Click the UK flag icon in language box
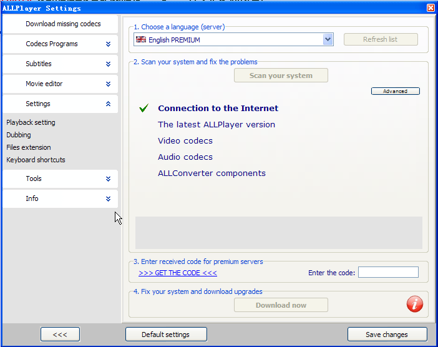The height and width of the screenshot is (347, 438). [x=141, y=39]
